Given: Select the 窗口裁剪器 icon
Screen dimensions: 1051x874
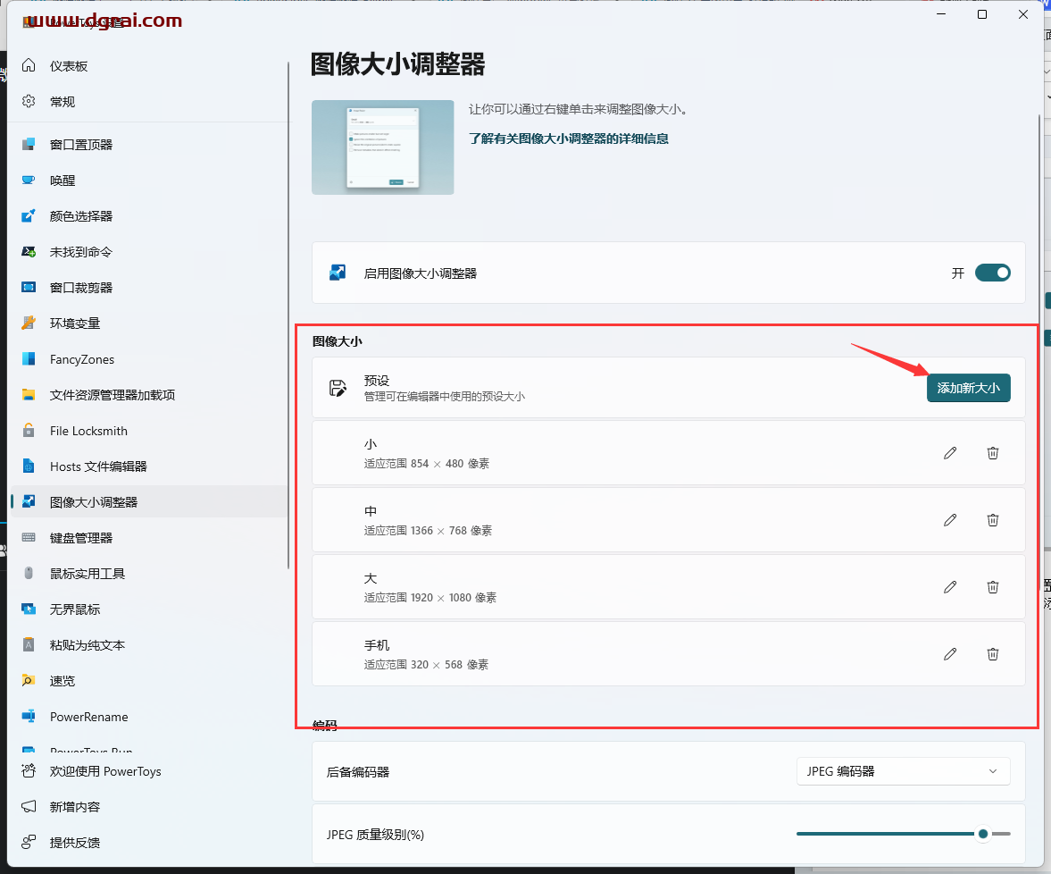Looking at the screenshot, I should [29, 287].
